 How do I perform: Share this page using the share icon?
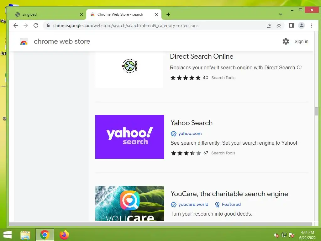269,25
